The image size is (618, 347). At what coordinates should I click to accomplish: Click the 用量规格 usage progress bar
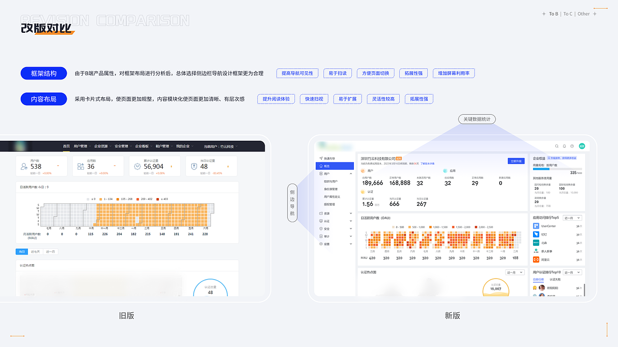(557, 169)
